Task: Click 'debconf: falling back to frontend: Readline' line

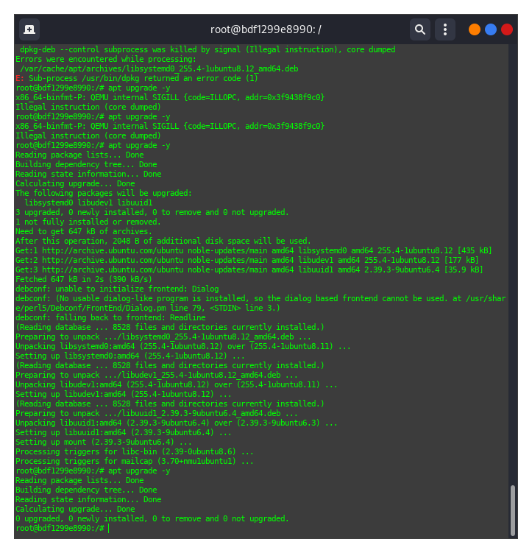Action: (x=110, y=317)
